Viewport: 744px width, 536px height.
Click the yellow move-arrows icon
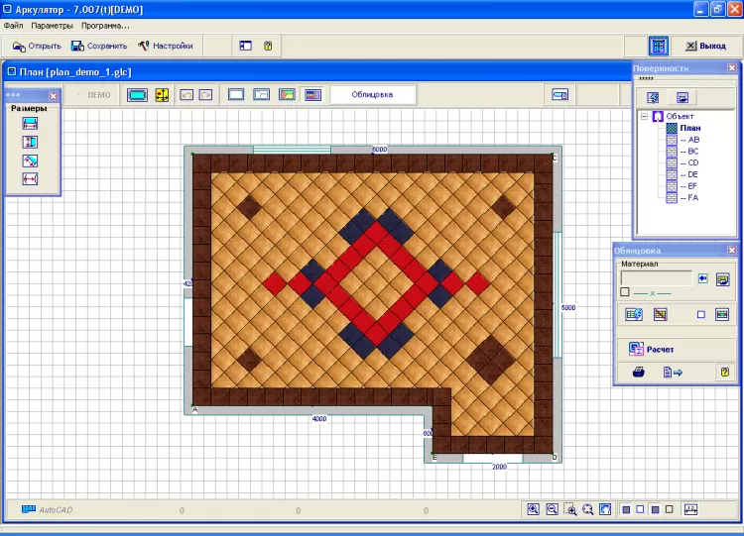[162, 95]
